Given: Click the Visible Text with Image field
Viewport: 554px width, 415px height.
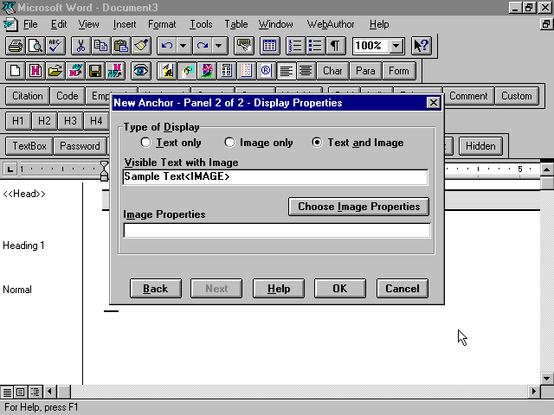Looking at the screenshot, I should 275,177.
